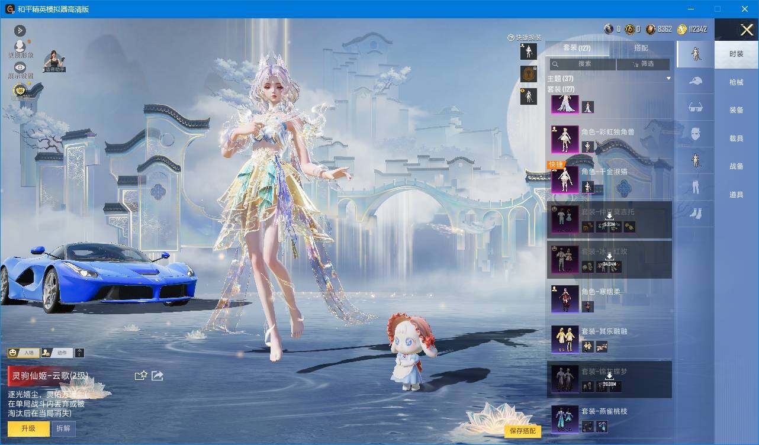Image resolution: width=759 pixels, height=445 pixels.
Task: Select the 套装-燕雀桃枝 outfit thumbnail
Action: tap(565, 419)
